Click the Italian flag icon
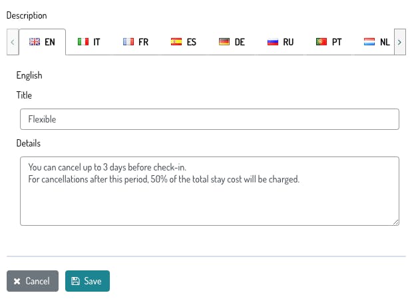The image size is (410, 299). [x=83, y=42]
